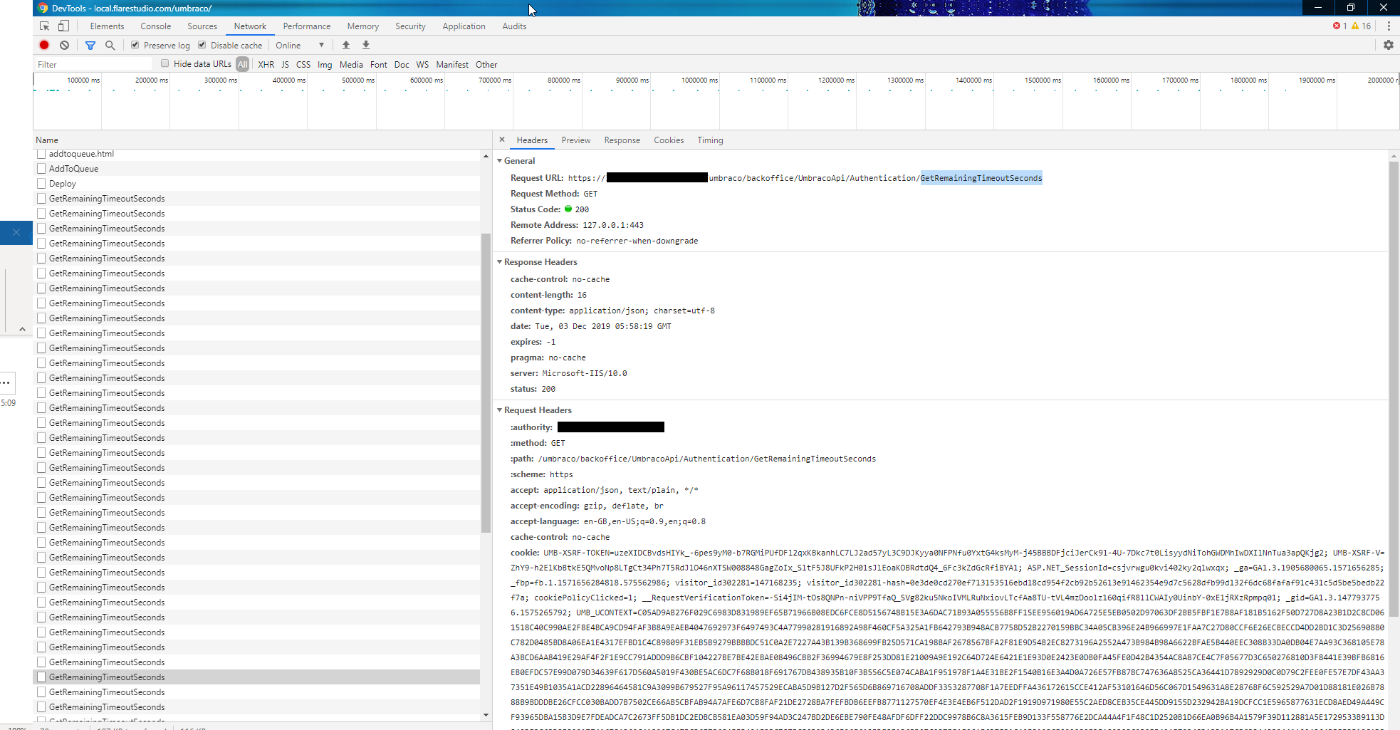Uncheck the Disable cache checkbox

pos(202,45)
